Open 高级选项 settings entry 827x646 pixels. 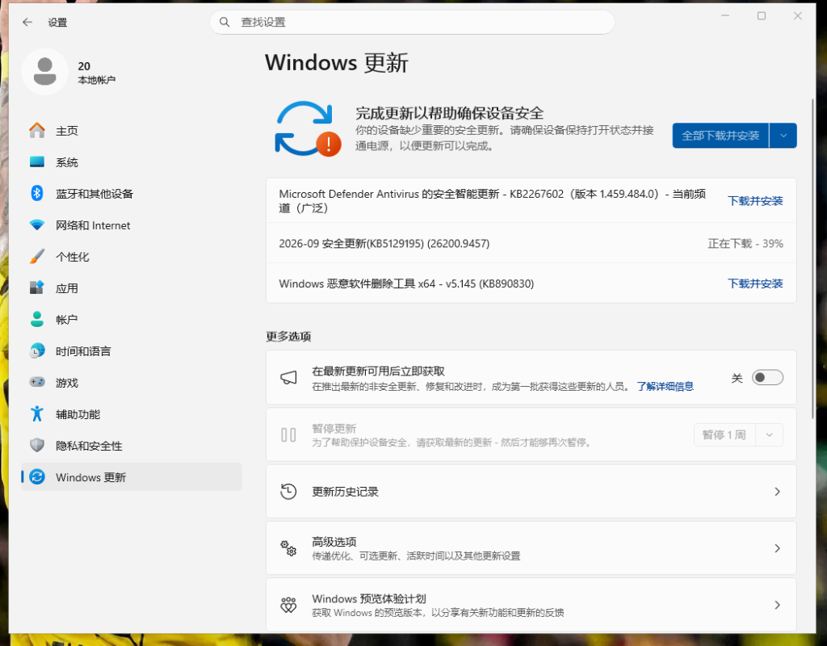(x=531, y=548)
